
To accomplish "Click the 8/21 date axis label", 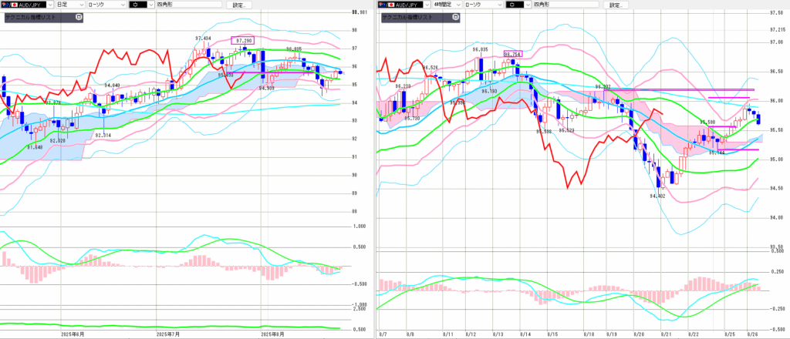I will tap(665, 334).
